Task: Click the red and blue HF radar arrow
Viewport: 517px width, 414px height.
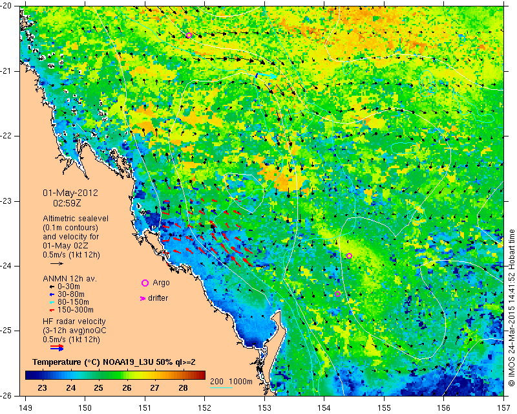Action: point(57,347)
